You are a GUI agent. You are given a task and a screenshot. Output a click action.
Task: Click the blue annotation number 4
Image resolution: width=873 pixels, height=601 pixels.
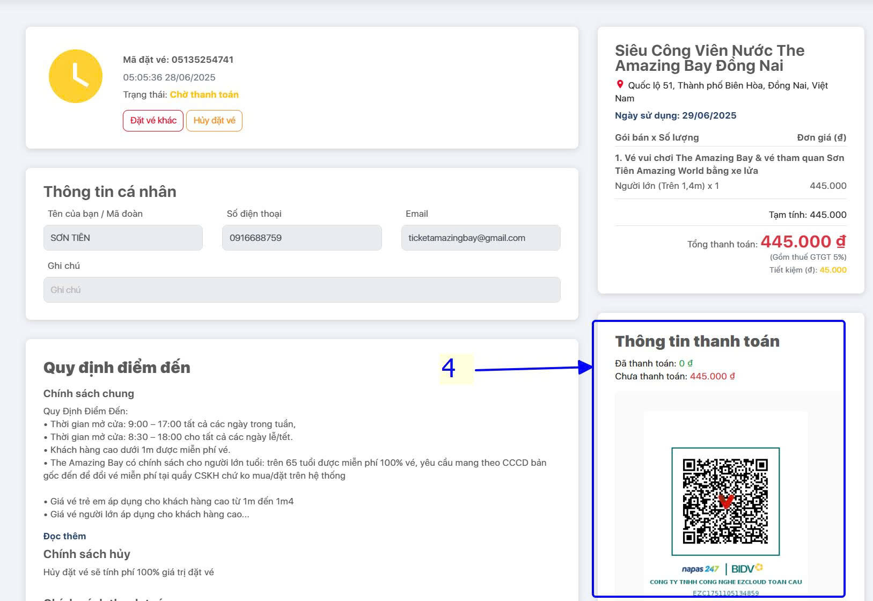(x=449, y=369)
